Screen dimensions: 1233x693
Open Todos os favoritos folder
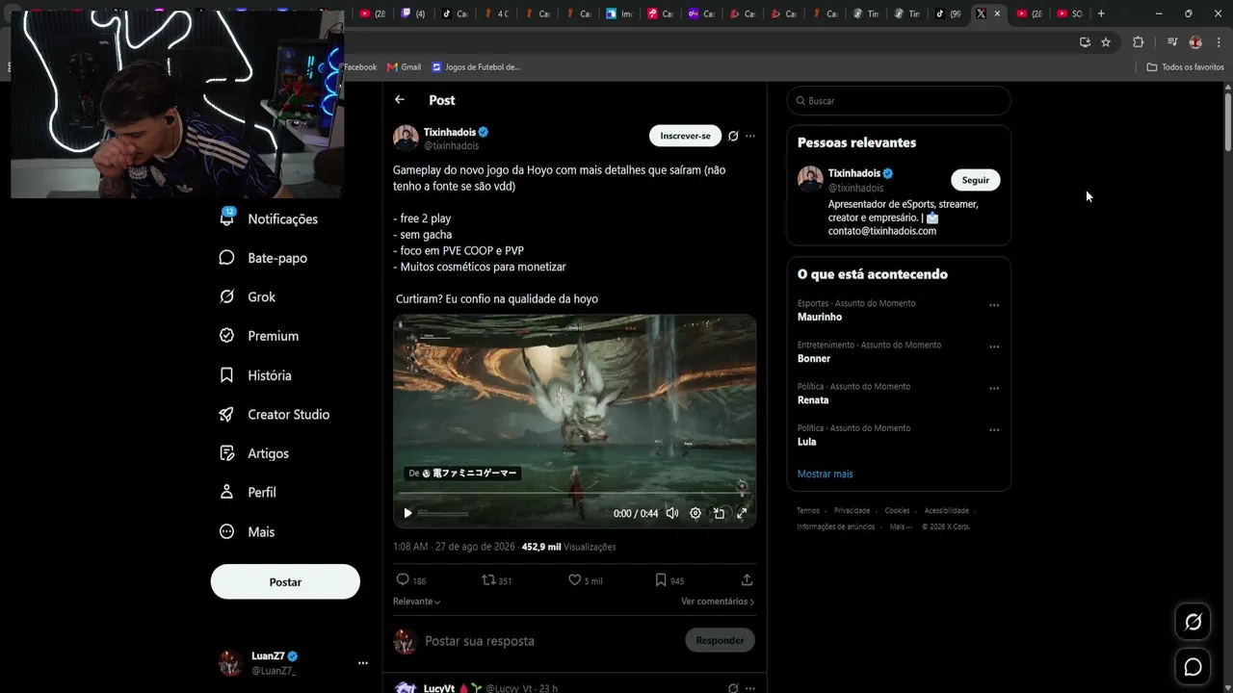pyautogui.click(x=1185, y=67)
